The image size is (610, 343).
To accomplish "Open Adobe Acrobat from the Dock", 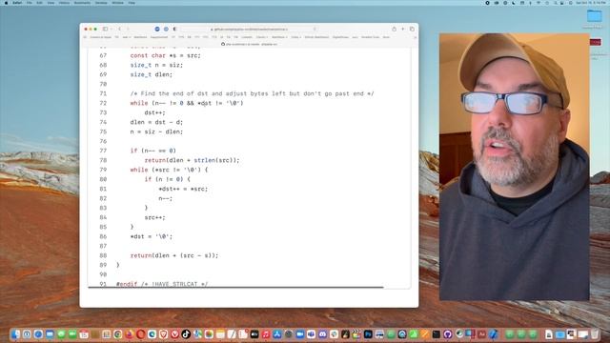I will (481, 334).
